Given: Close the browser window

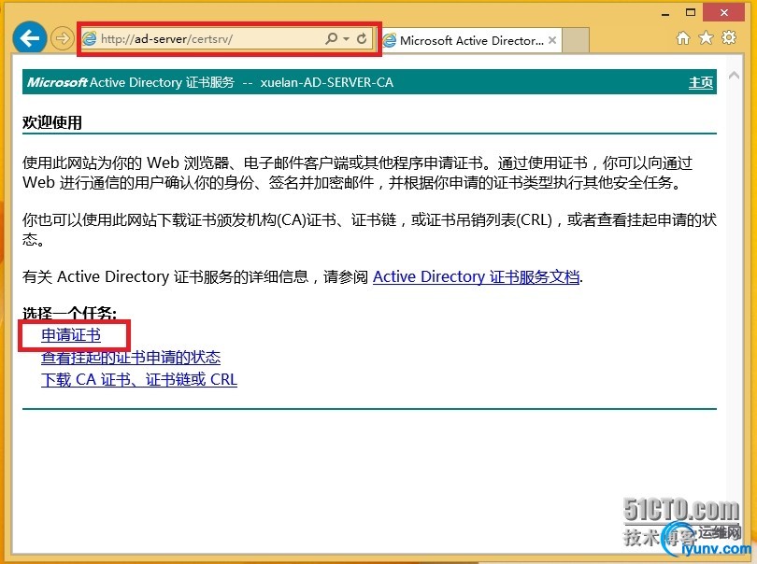Looking at the screenshot, I should [x=723, y=13].
